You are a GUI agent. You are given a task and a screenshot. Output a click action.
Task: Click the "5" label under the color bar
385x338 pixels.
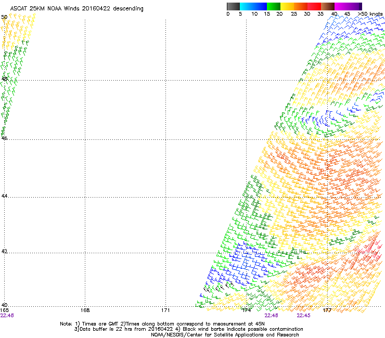(240, 14)
